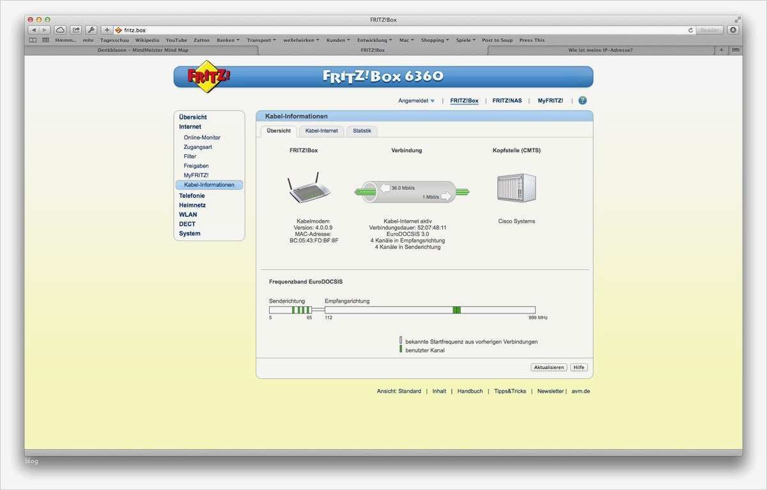The image size is (767, 490).
Task: Open the Shopping bookmarks dropdown
Action: (435, 40)
